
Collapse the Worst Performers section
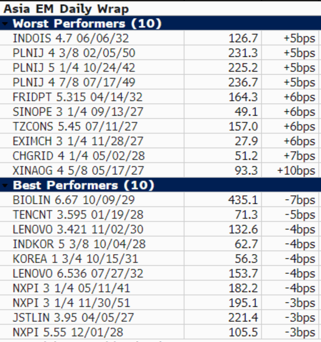coord(5,24)
